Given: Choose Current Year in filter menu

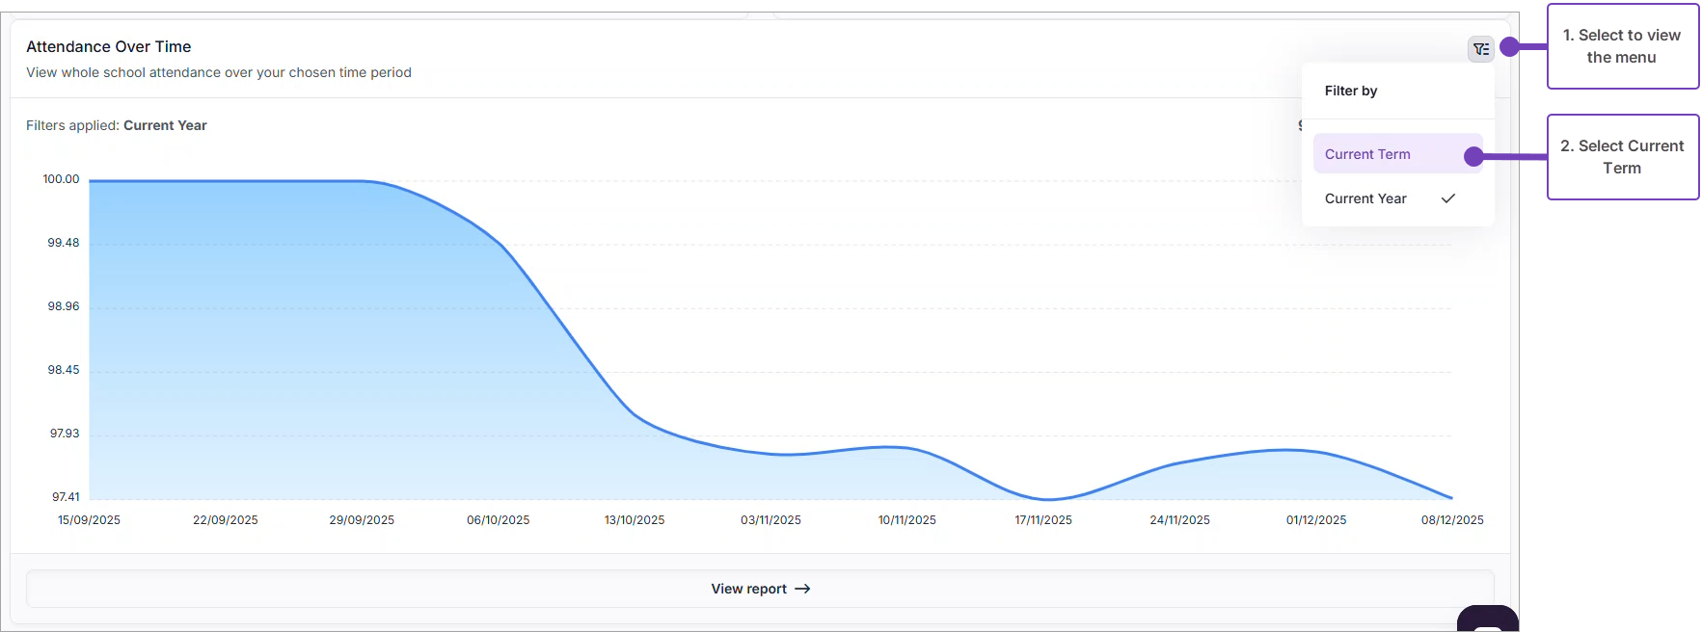Looking at the screenshot, I should click(x=1365, y=198).
